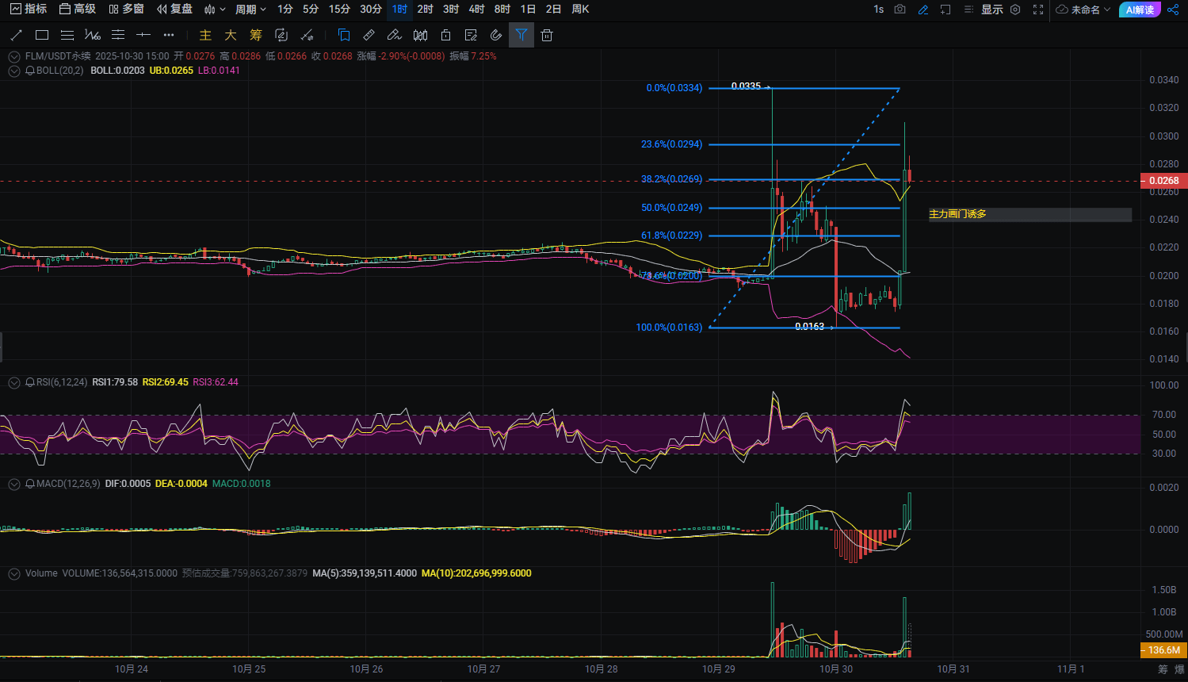This screenshot has width=1188, height=682.
Task: Select the 15分 timeframe
Action: pos(339,10)
